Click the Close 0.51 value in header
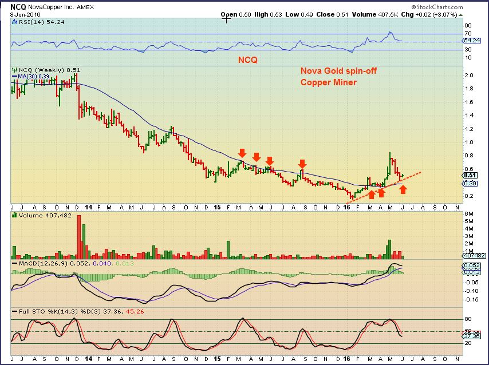The width and height of the screenshot is (489, 365). 332,14
